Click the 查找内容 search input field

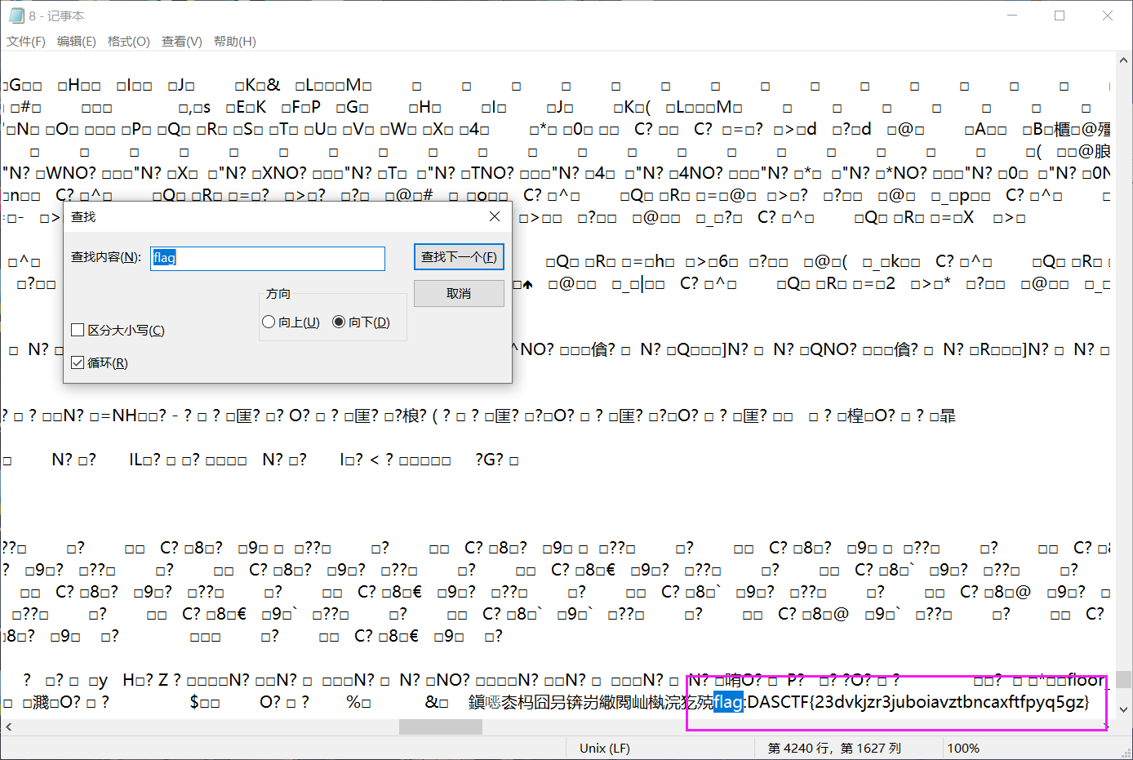[x=268, y=258]
